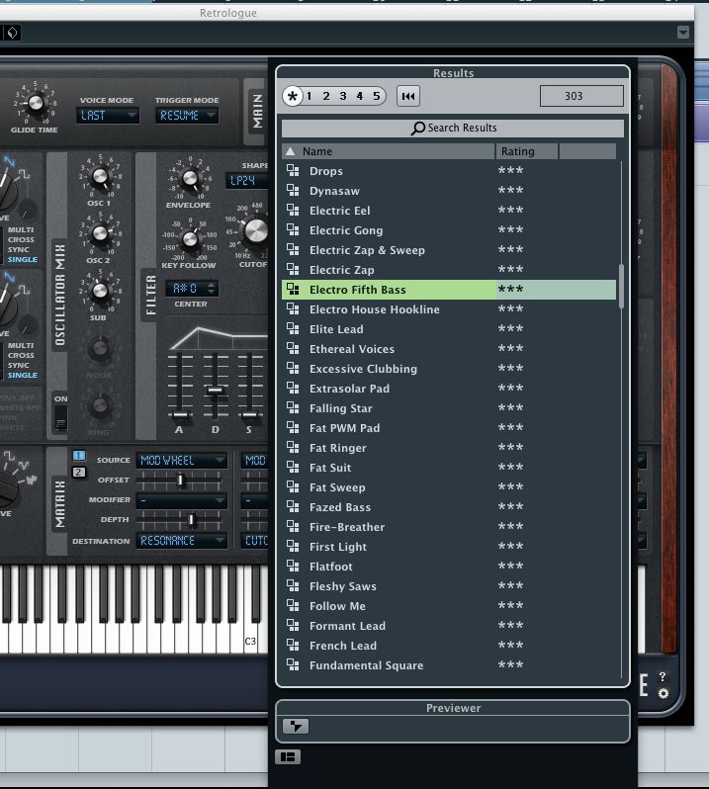Set rating filter to 4

[360, 96]
